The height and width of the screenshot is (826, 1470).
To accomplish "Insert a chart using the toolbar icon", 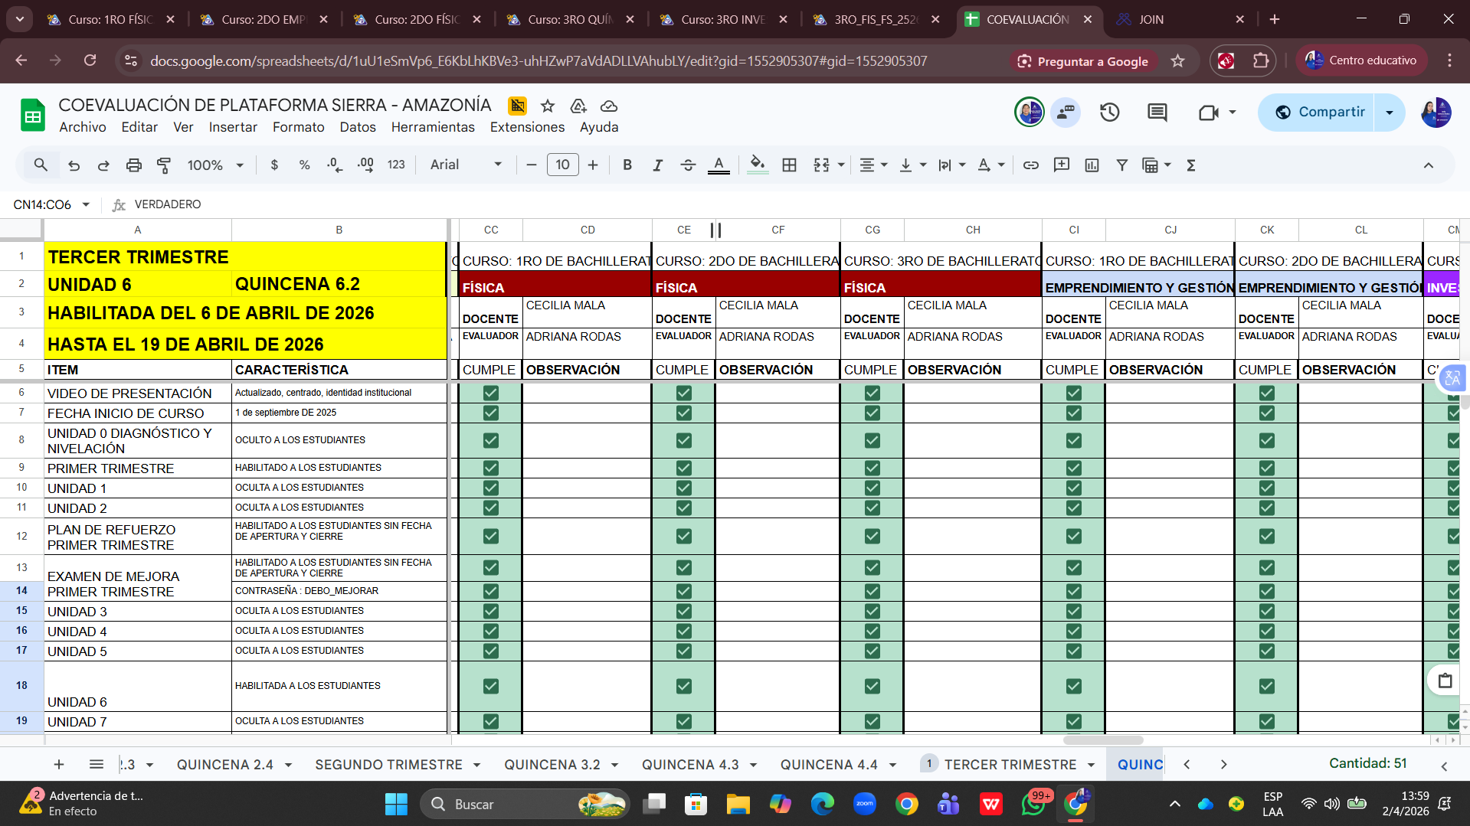I will (x=1092, y=165).
